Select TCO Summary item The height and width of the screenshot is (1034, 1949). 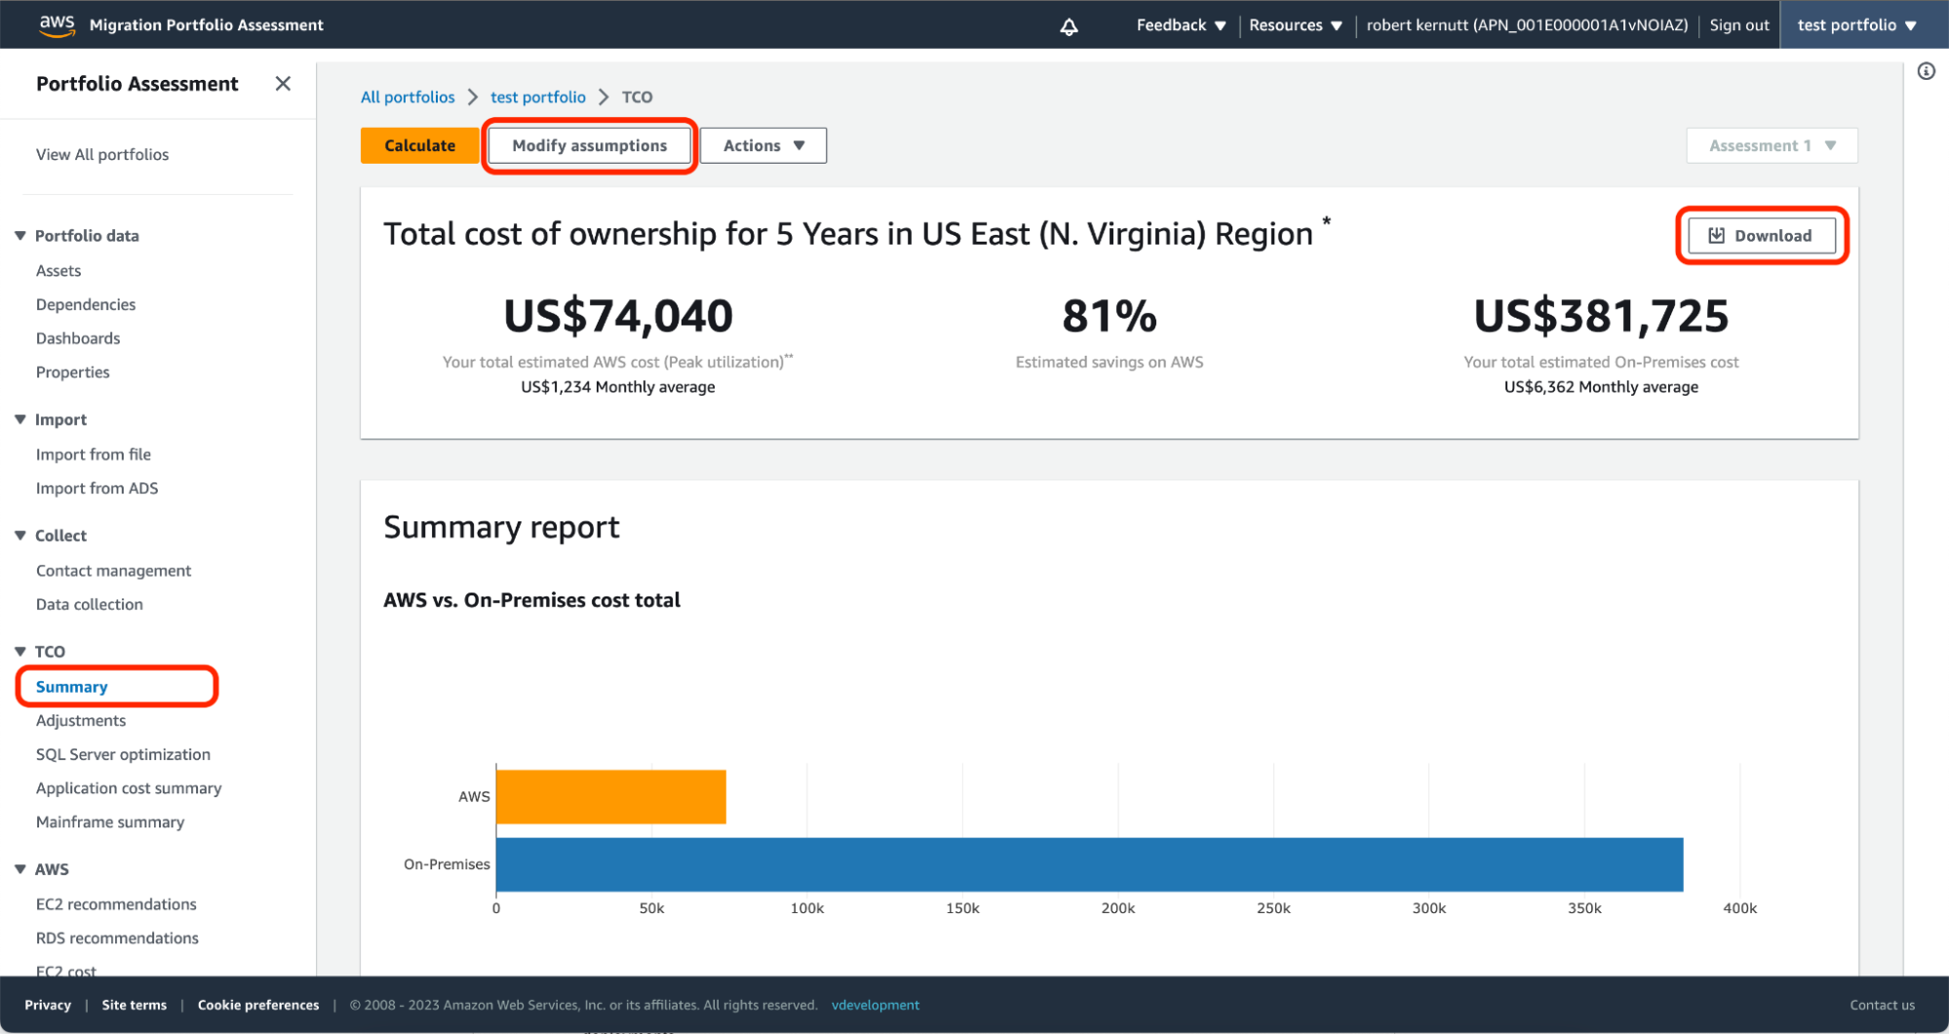pyautogui.click(x=72, y=687)
